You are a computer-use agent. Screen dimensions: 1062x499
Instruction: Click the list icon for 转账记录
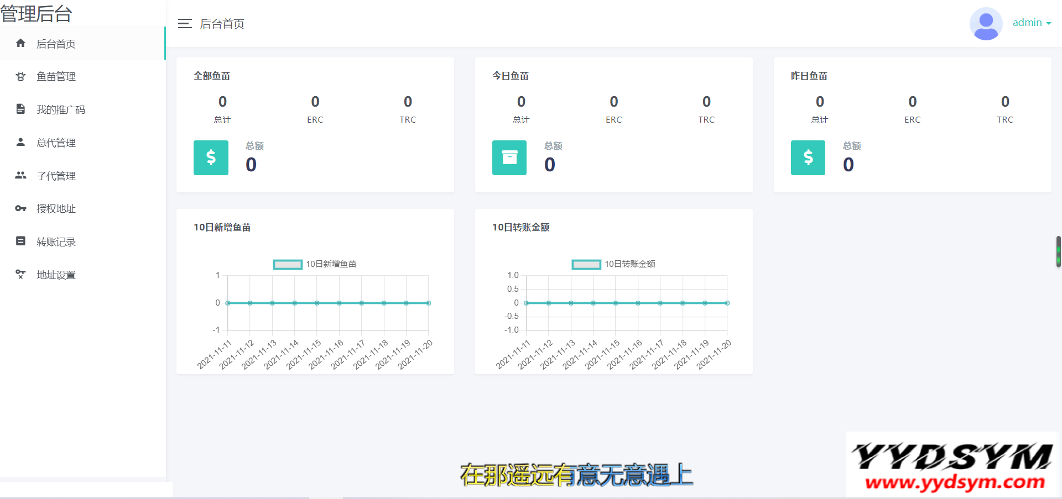click(20, 241)
